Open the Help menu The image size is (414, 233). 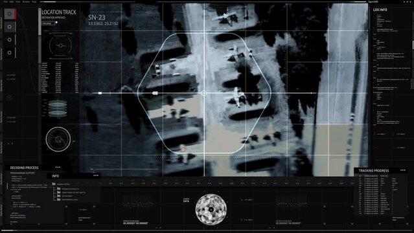34,1
